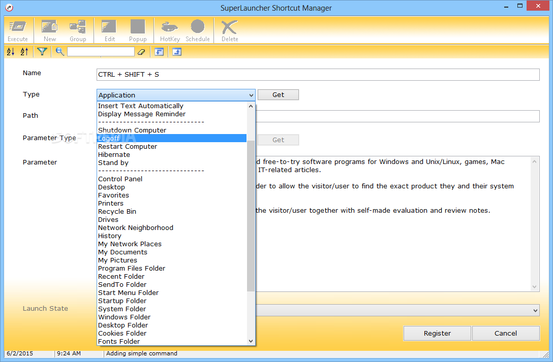Select Restart Computer from list
553x362 pixels.
coord(172,147)
